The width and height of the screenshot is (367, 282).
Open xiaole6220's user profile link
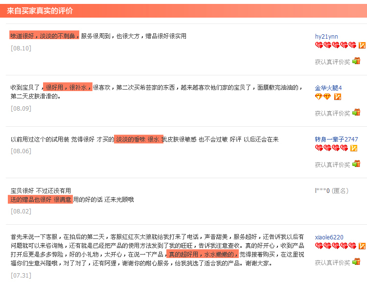(329, 237)
